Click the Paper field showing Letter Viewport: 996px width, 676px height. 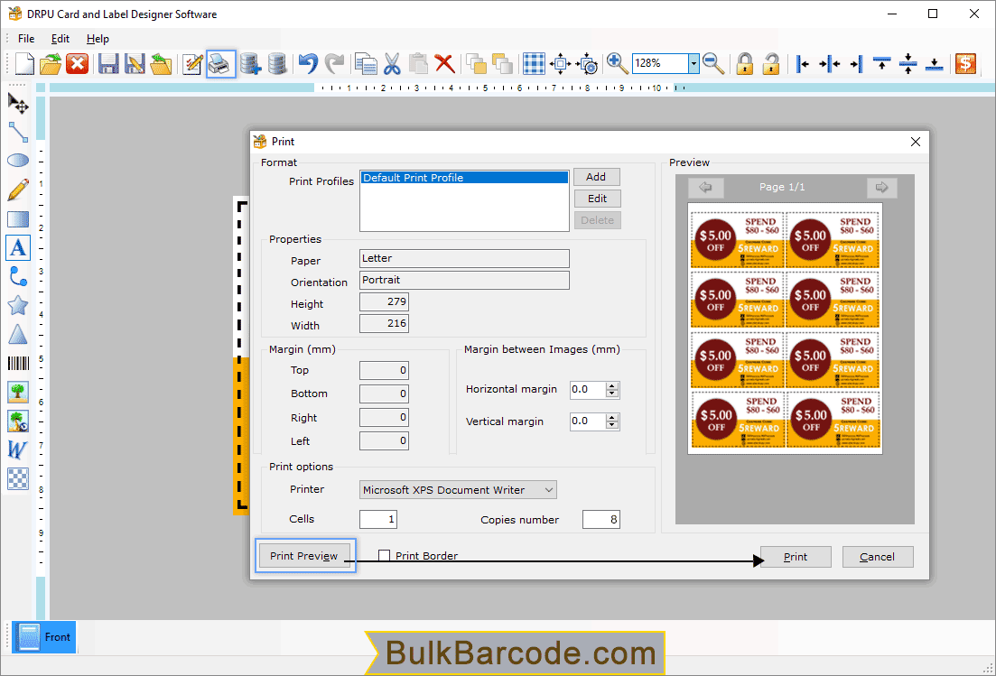tap(464, 258)
